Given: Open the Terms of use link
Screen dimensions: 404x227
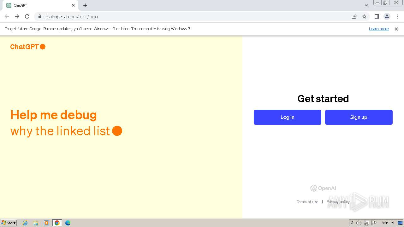Looking at the screenshot, I should coord(307,202).
